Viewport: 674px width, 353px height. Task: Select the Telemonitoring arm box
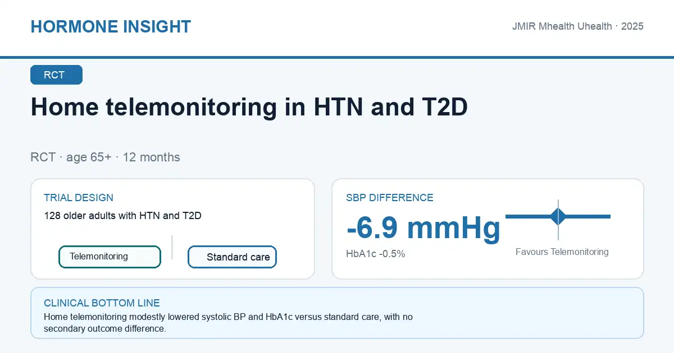(110, 257)
